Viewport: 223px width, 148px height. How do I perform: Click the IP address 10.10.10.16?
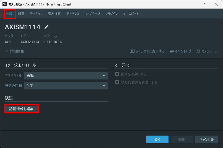click(53, 42)
